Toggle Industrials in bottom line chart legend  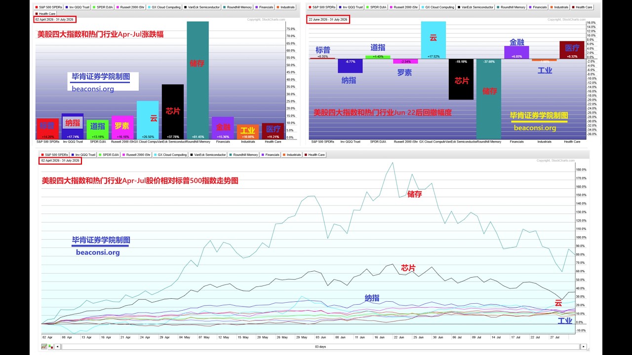pyautogui.click(x=292, y=155)
